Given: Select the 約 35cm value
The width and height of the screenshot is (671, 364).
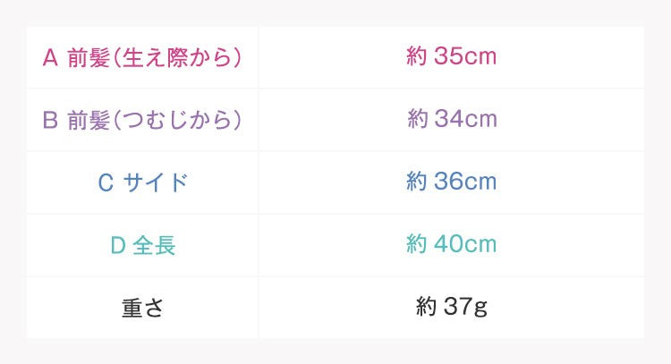Looking at the screenshot, I should pos(451,57).
